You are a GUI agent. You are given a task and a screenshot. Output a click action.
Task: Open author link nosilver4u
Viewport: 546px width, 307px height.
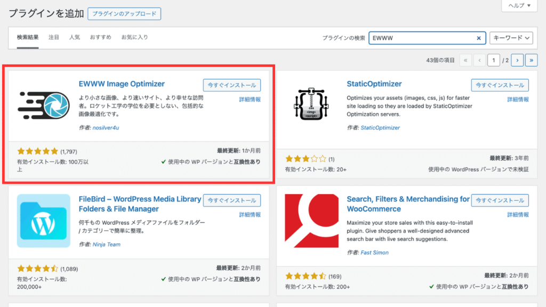pyautogui.click(x=106, y=128)
